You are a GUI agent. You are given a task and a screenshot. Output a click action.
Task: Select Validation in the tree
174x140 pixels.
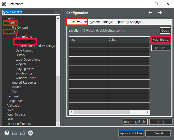(14, 106)
